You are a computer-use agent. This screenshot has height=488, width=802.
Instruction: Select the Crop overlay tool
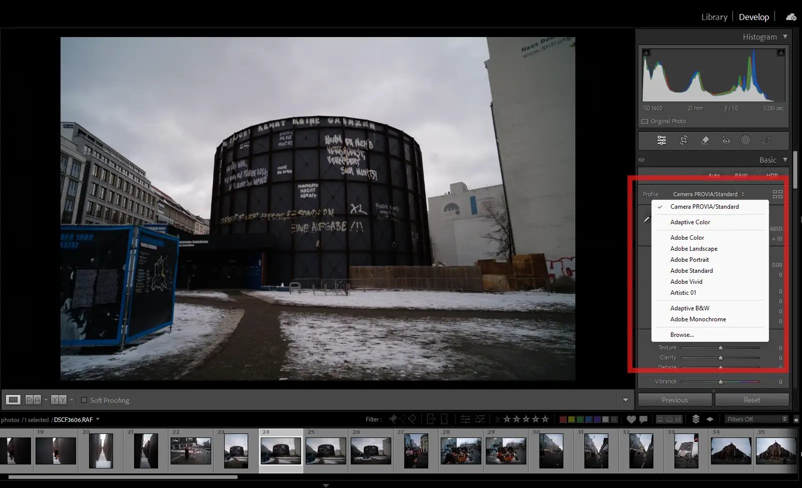[683, 141]
